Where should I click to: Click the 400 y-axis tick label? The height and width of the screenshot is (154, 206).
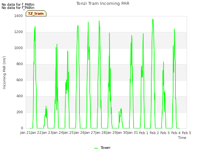pos(20,96)
